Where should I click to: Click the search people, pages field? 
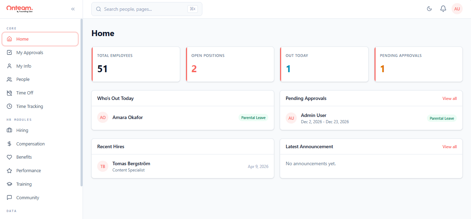point(147,9)
